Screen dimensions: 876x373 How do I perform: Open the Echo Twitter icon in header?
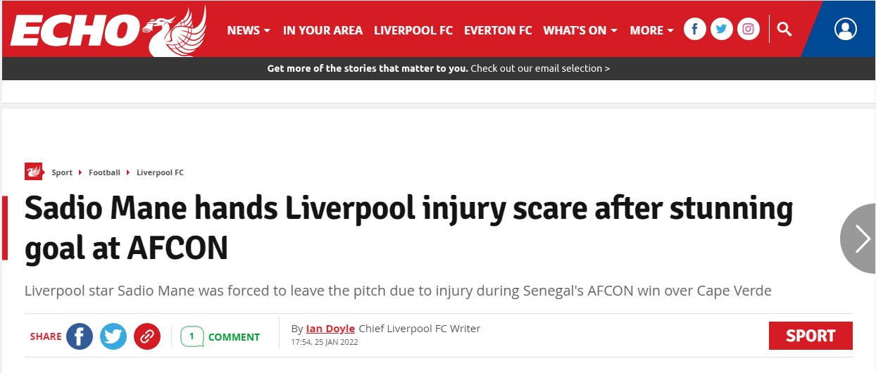pyautogui.click(x=721, y=30)
